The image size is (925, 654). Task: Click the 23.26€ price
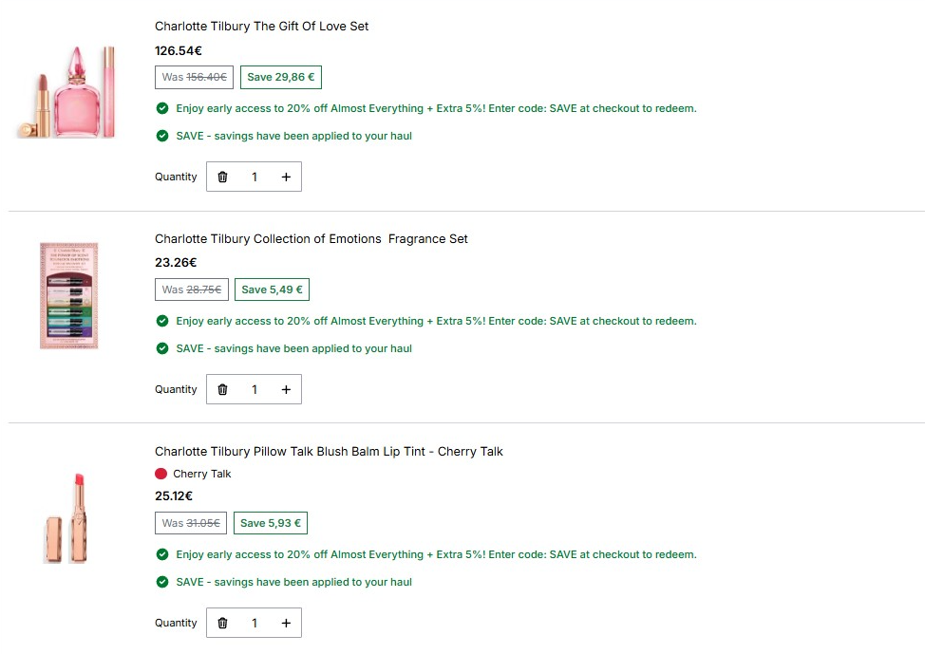176,262
